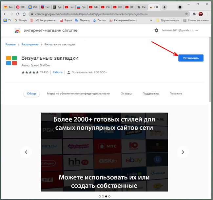Click the users count person icon

click(x=69, y=72)
